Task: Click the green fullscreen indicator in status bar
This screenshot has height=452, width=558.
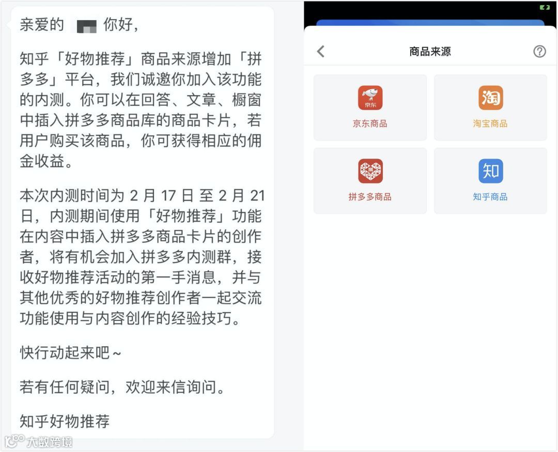Action: (544, 7)
